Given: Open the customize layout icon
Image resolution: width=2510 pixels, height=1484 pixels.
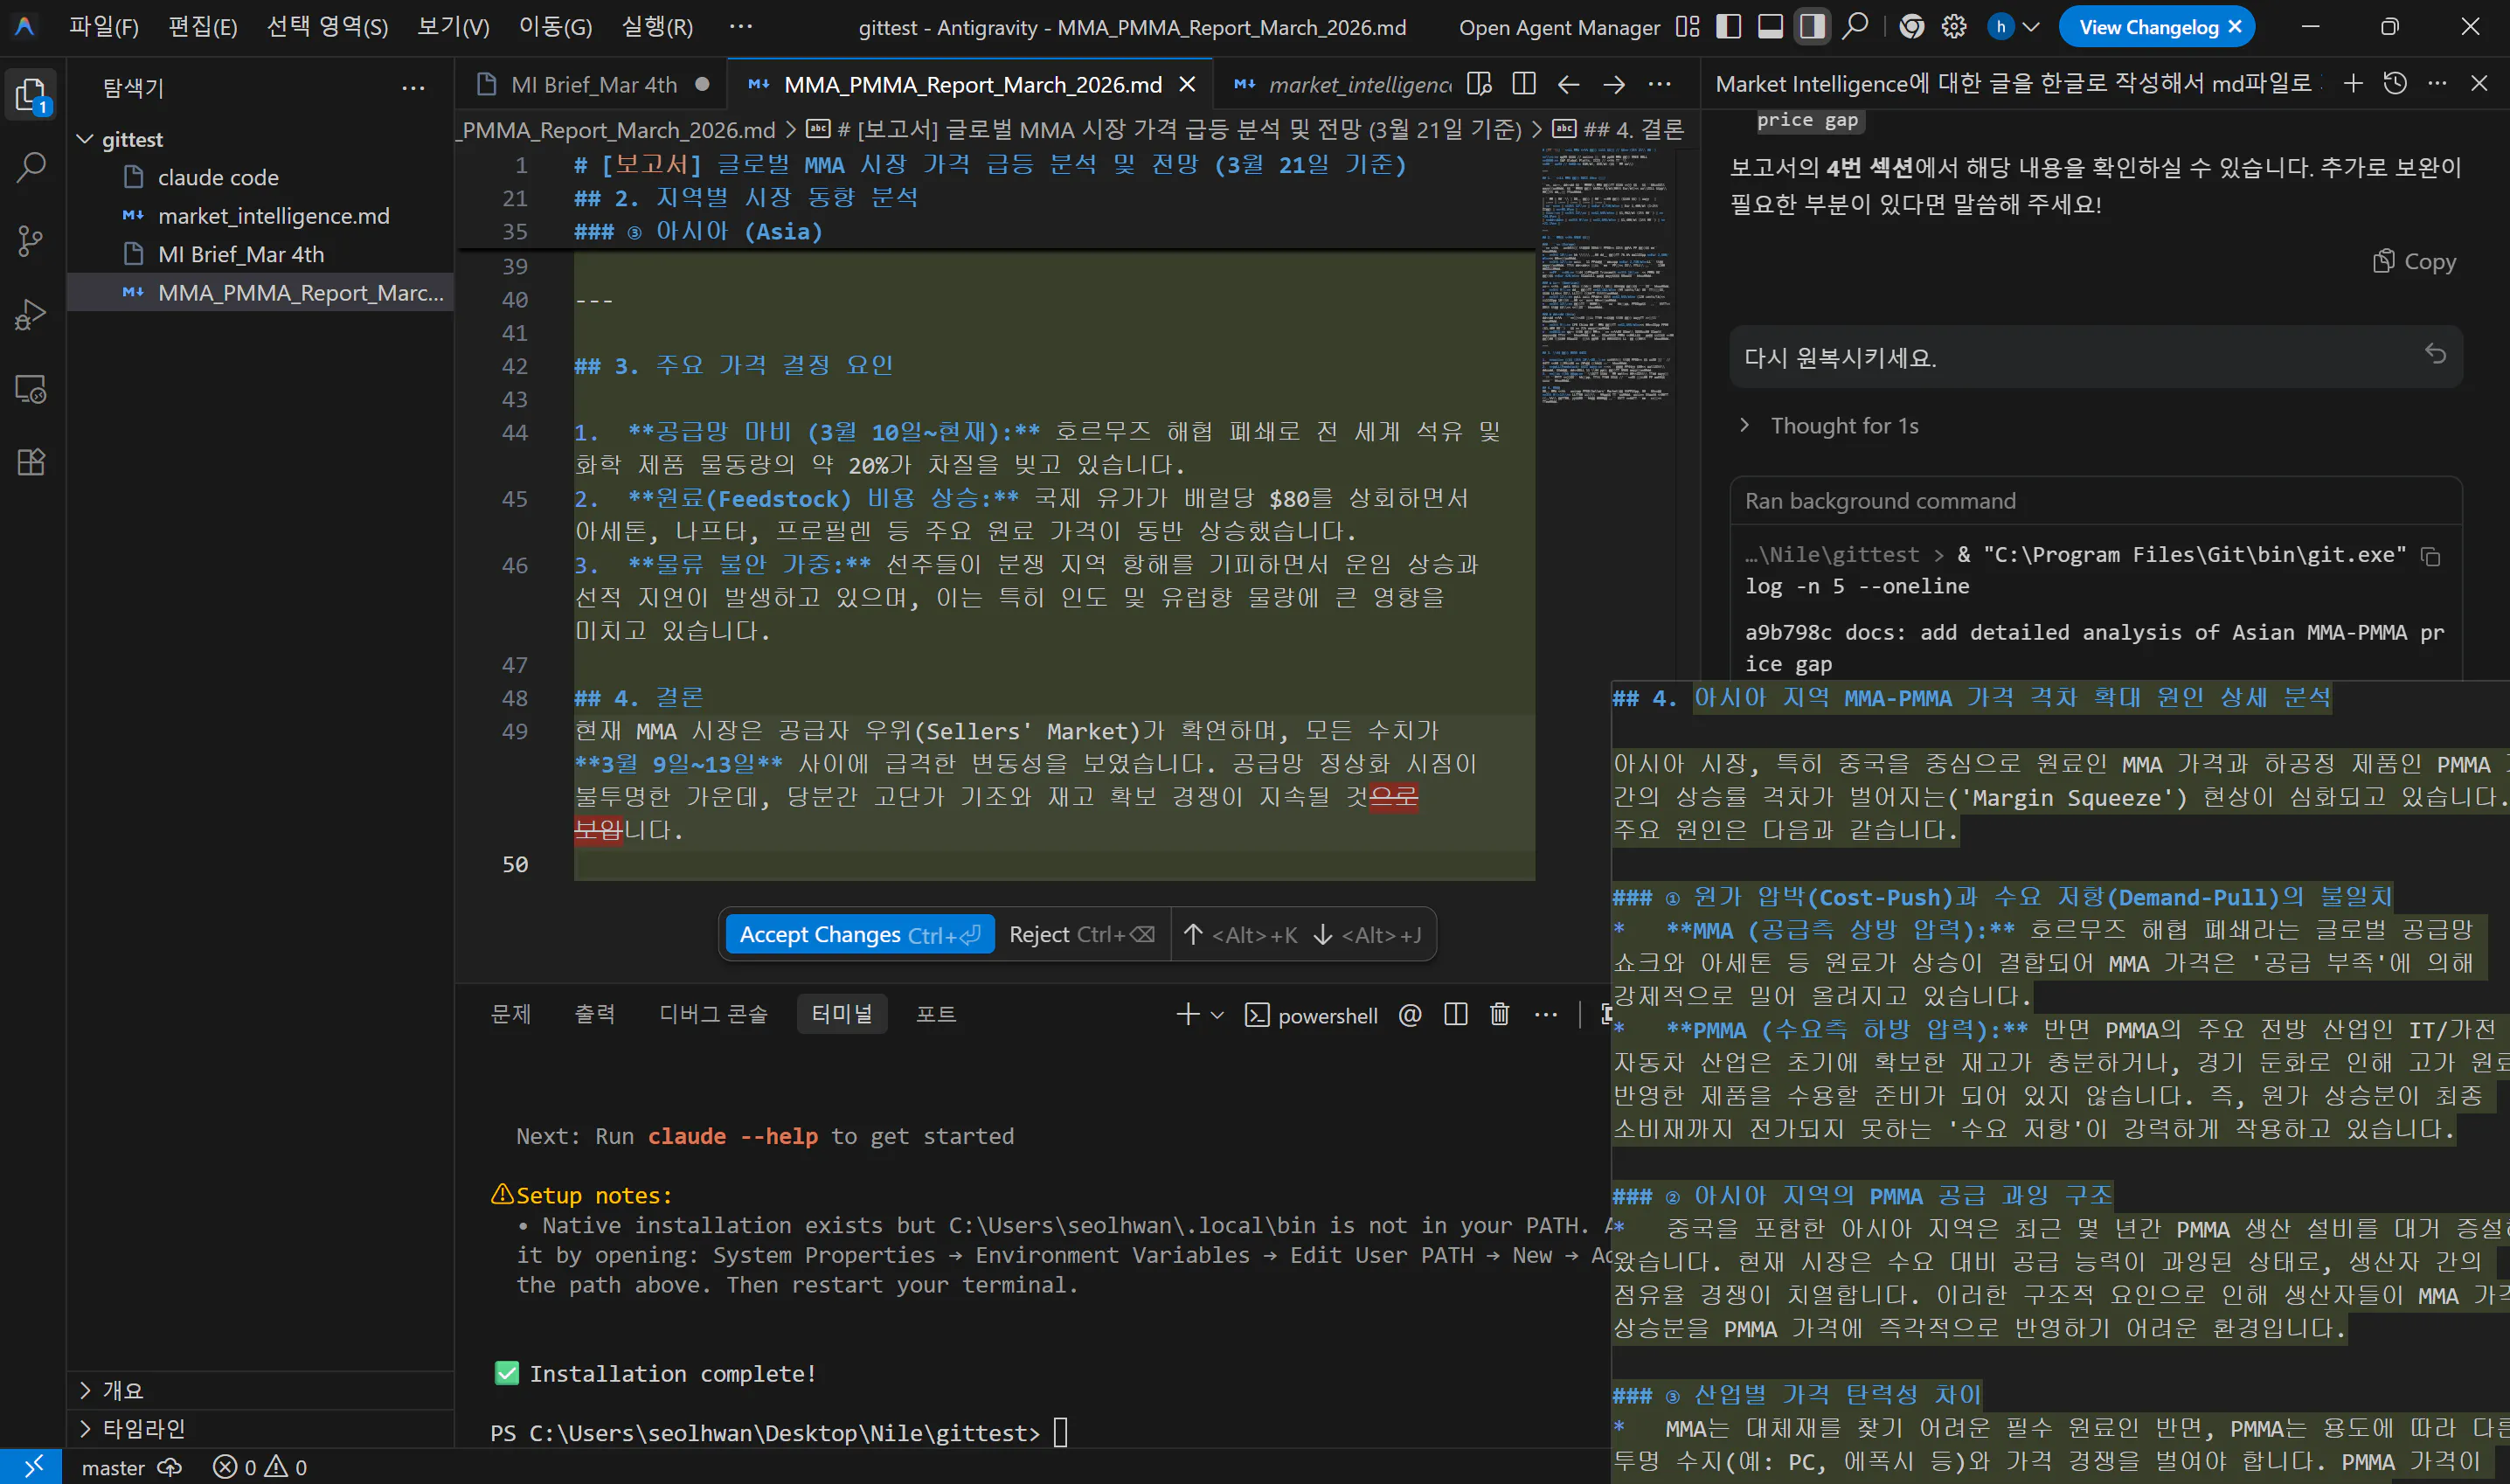Looking at the screenshot, I should tap(1687, 27).
